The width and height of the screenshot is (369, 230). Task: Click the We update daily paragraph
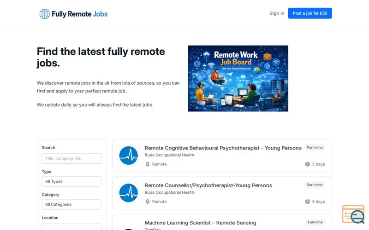pyautogui.click(x=95, y=105)
